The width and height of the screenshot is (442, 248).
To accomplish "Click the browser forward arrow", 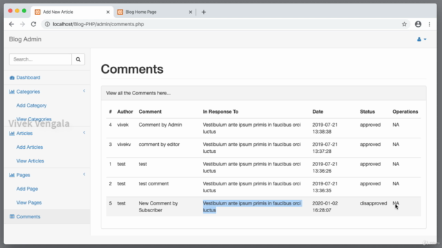I will (22, 24).
